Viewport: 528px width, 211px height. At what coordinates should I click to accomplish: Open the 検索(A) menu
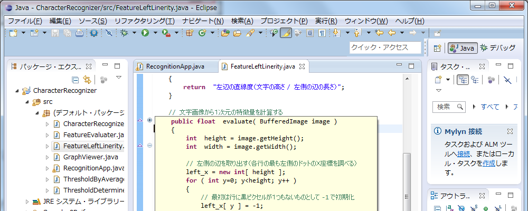242,21
